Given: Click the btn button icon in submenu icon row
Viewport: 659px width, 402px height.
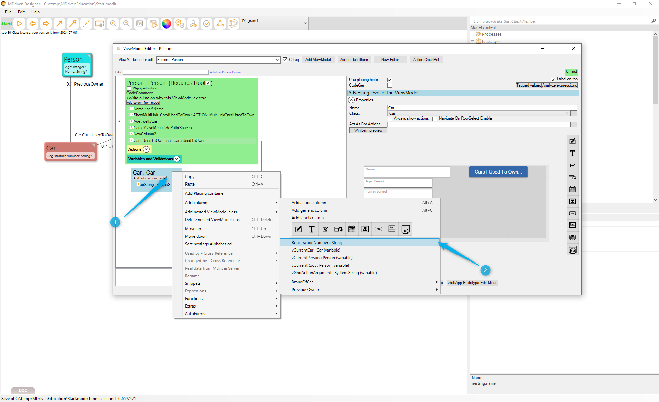Looking at the screenshot, I should (x=379, y=229).
